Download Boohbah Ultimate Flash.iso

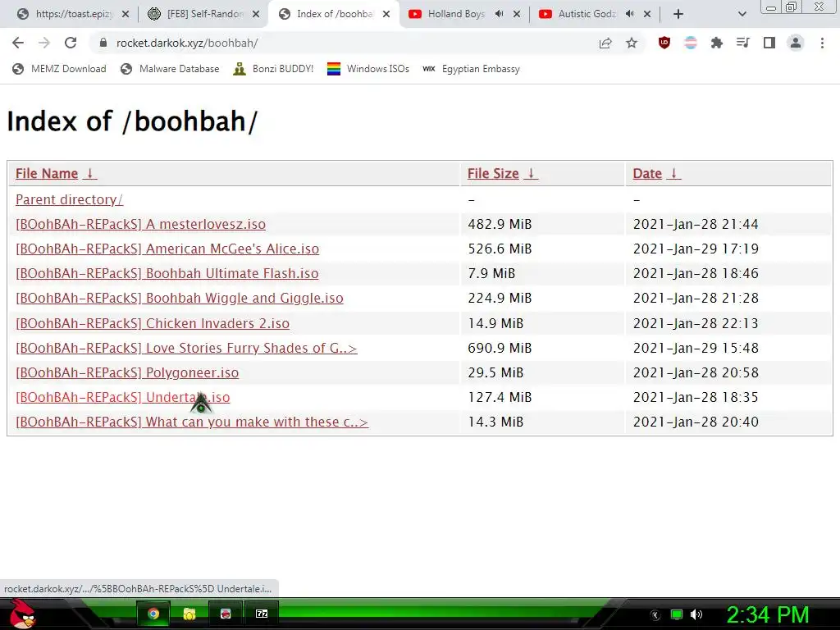167,273
